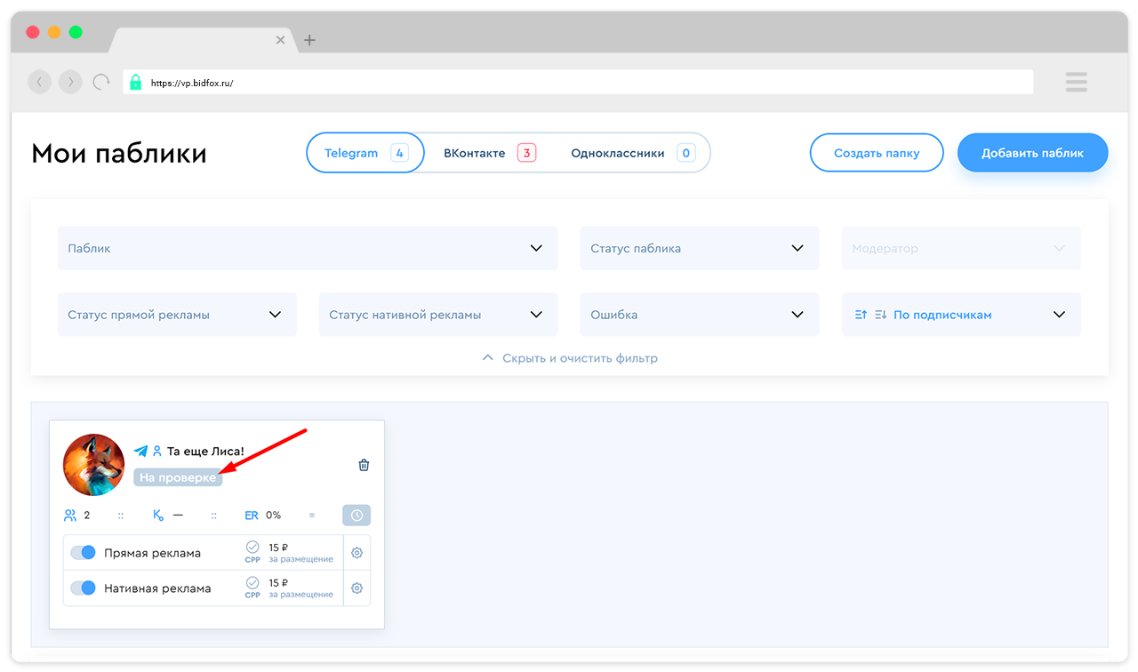The width and height of the screenshot is (1138, 672).
Task: Click the Создать папку button
Action: [876, 153]
